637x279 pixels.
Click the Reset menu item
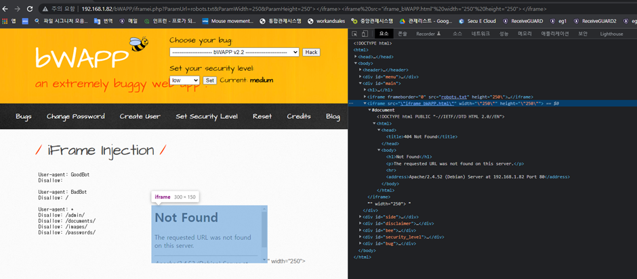[x=262, y=117]
